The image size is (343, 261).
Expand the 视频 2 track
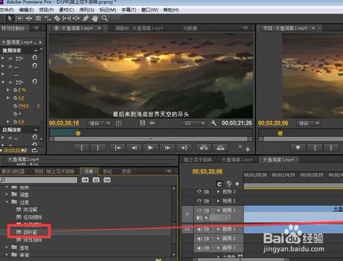pos(218,201)
